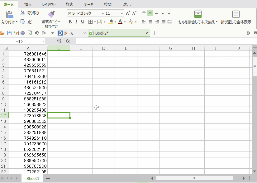Expand merge and center dropdown arrow

pyautogui.click(x=217, y=22)
